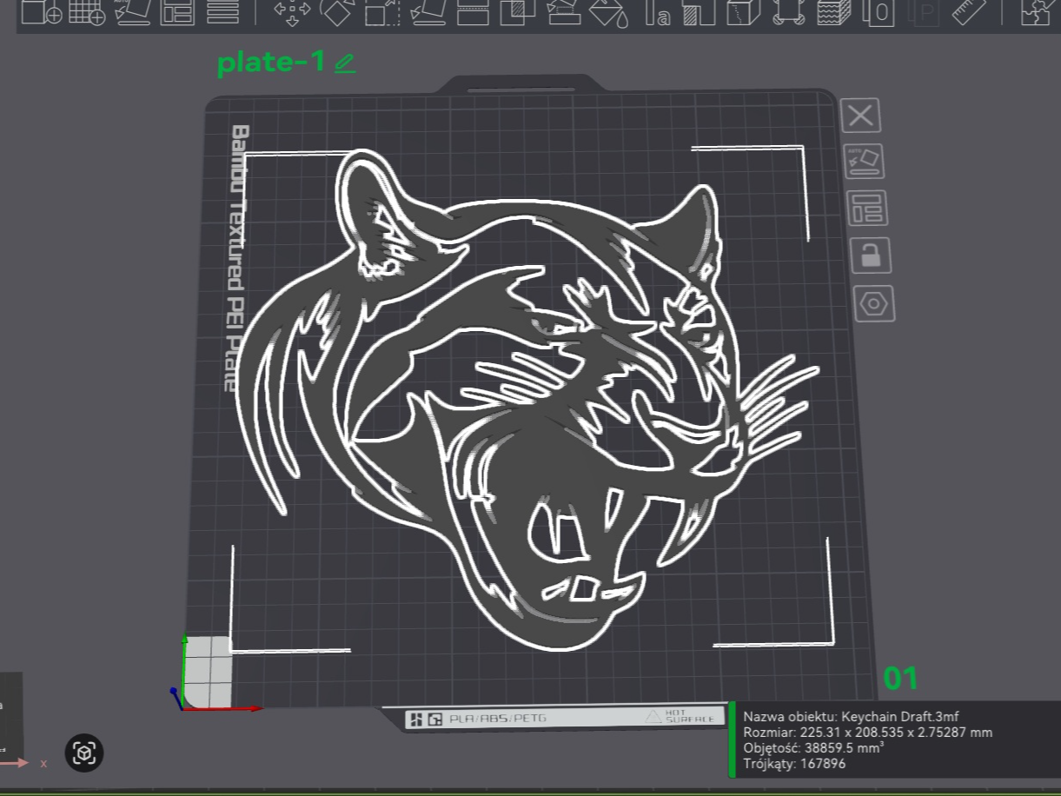
Task: Open the Measure ruler tool
Action: pos(970,12)
